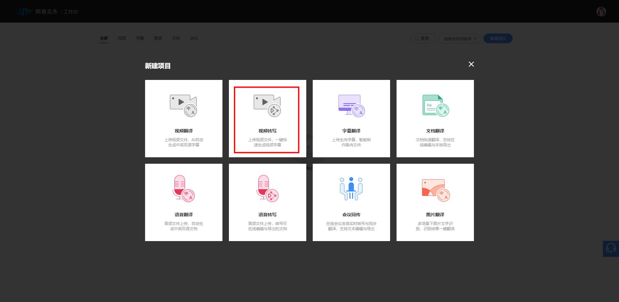Click the 语音翻译 card title
619x302 pixels.
pyautogui.click(x=184, y=215)
